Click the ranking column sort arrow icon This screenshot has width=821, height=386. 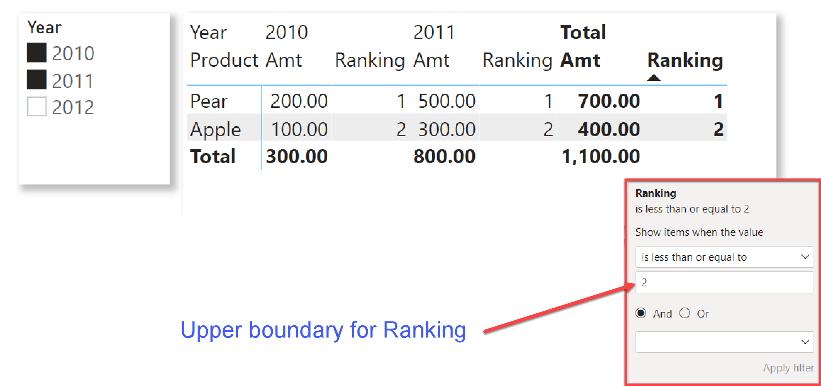[643, 77]
